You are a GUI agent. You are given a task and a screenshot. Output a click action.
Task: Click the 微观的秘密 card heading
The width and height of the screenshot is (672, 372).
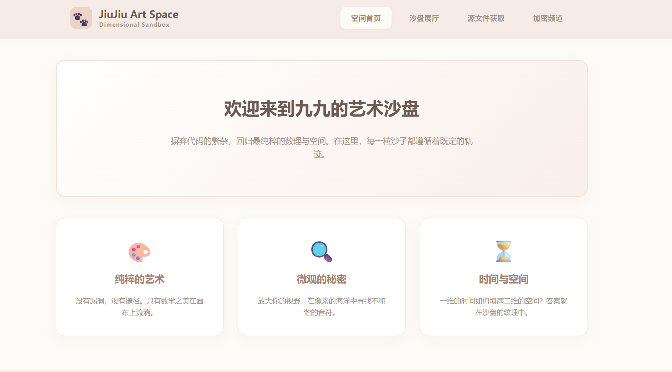322,279
